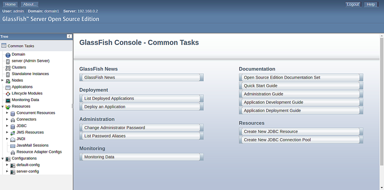The width and height of the screenshot is (384, 190).
Task: Collapse the Tree panel with arrow button
Action: click(x=69, y=36)
